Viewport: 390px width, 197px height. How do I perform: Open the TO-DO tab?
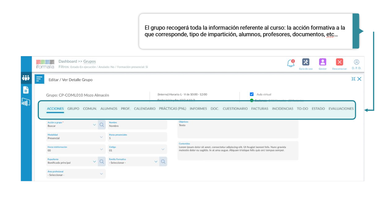(302, 108)
